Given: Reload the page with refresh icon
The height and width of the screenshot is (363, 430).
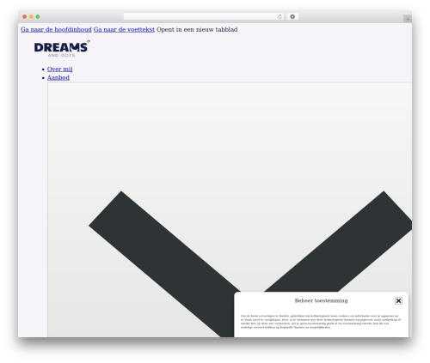Looking at the screenshot, I should [x=279, y=16].
